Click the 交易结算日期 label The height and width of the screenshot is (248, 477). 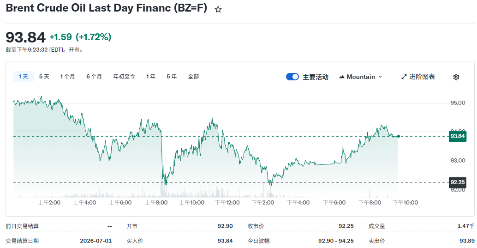pyautogui.click(x=22, y=241)
